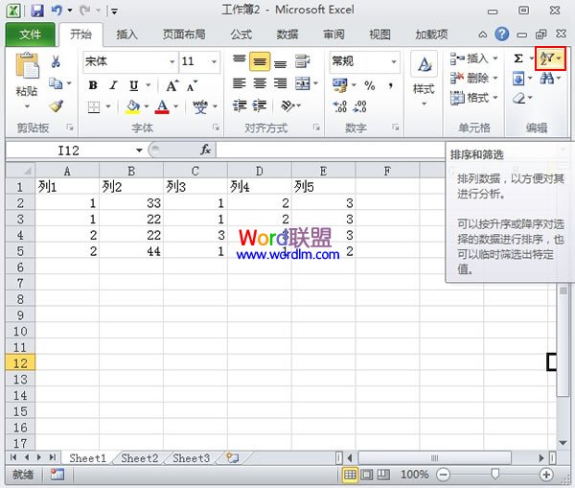Switch to 页面布局 tab
This screenshot has height=488, width=575.
pyautogui.click(x=184, y=35)
